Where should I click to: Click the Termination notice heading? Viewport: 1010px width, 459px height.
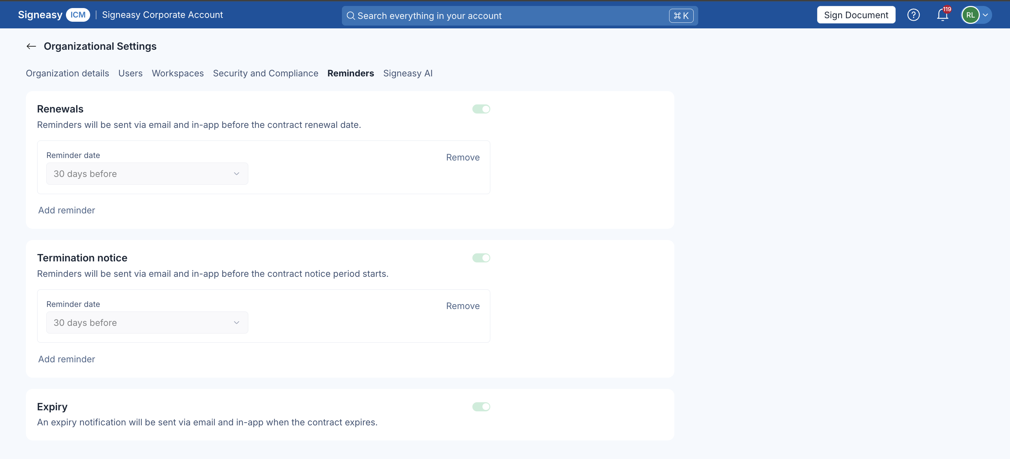coord(82,258)
